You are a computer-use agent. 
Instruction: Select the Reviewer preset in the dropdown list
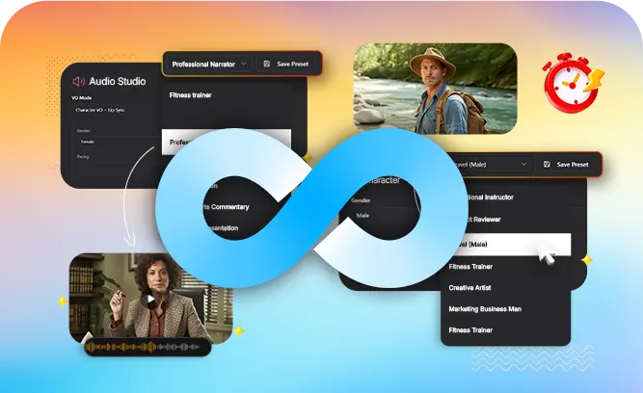484,220
